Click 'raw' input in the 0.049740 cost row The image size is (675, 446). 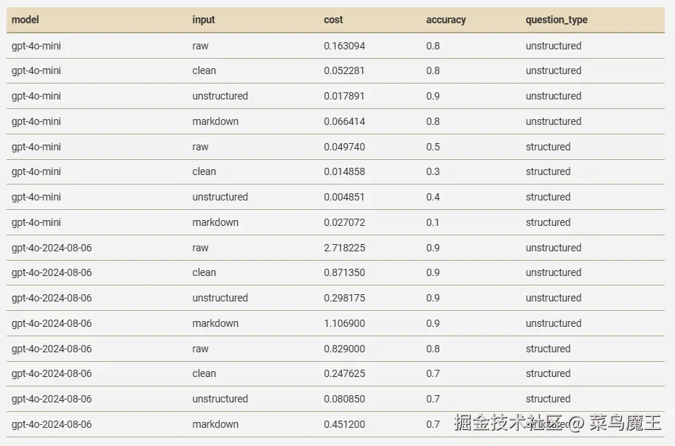tap(200, 147)
